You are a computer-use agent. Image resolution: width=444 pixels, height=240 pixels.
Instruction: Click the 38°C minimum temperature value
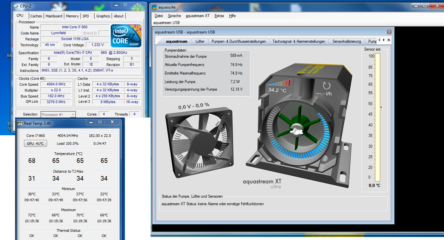click(32, 194)
